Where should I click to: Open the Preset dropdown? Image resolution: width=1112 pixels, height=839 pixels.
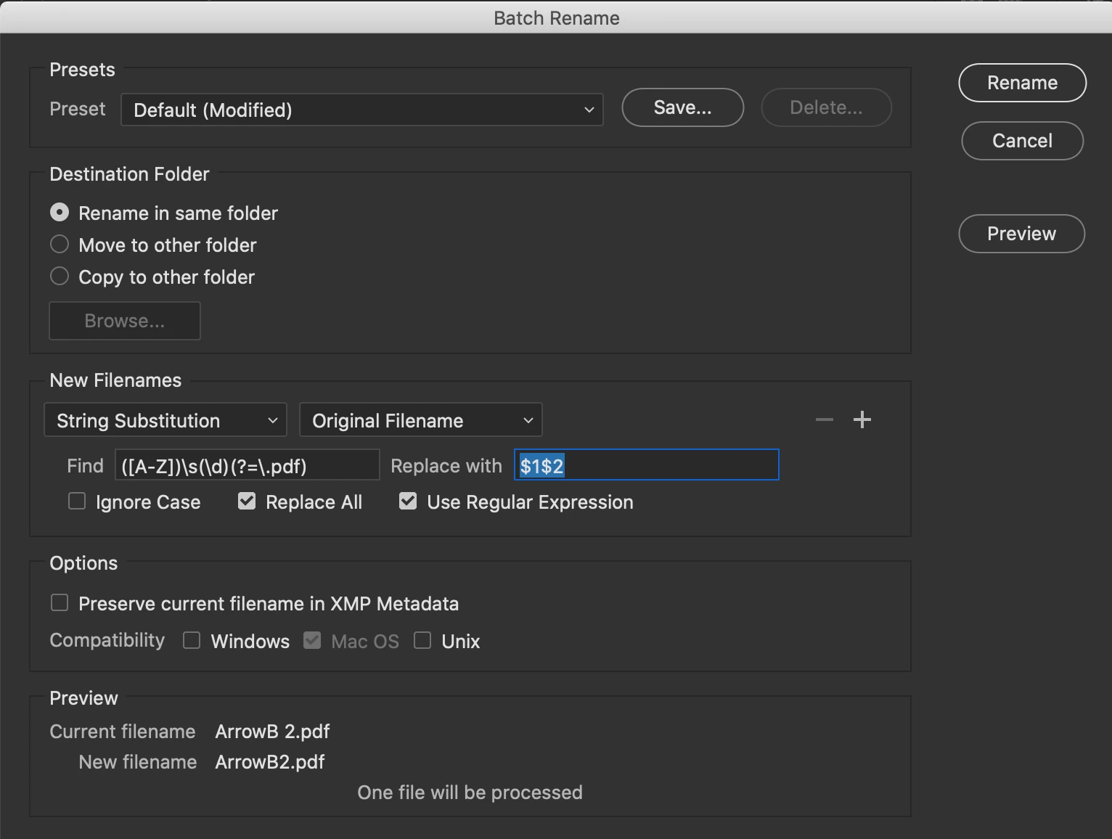[361, 110]
